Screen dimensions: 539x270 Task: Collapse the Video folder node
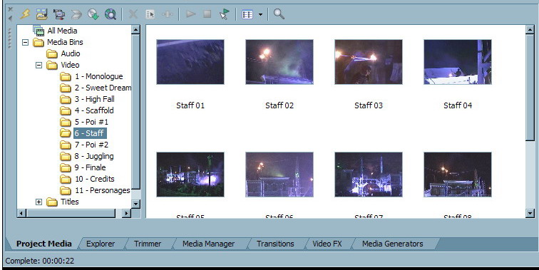click(38, 65)
